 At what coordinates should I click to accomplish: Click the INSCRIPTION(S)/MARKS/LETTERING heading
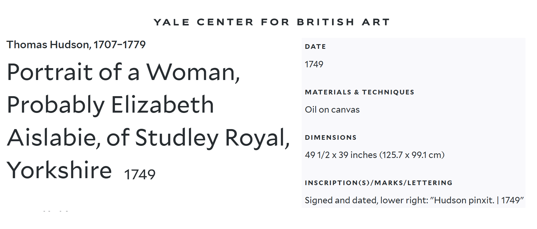coord(378,183)
